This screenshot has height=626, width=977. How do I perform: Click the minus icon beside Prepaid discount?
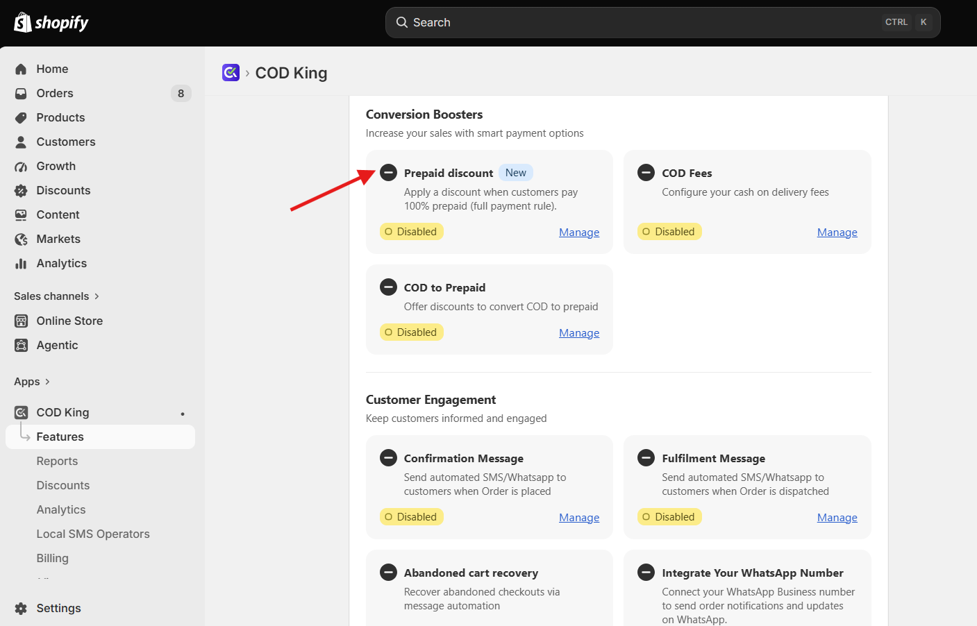click(389, 173)
